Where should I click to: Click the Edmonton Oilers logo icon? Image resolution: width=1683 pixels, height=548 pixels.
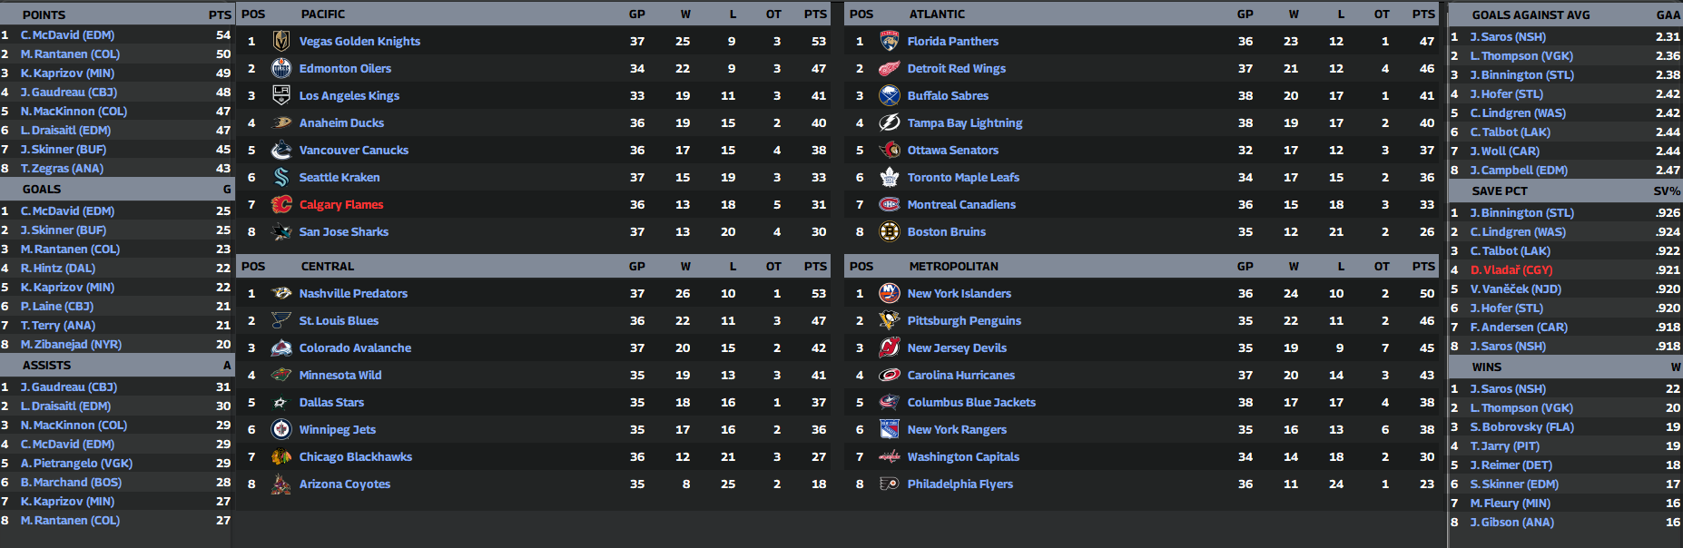click(x=281, y=68)
